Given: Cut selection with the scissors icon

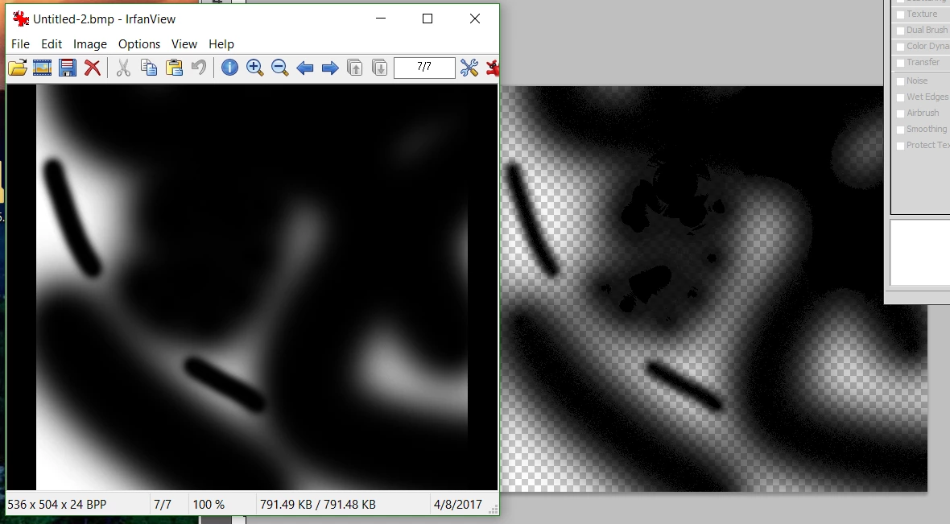Looking at the screenshot, I should point(124,68).
